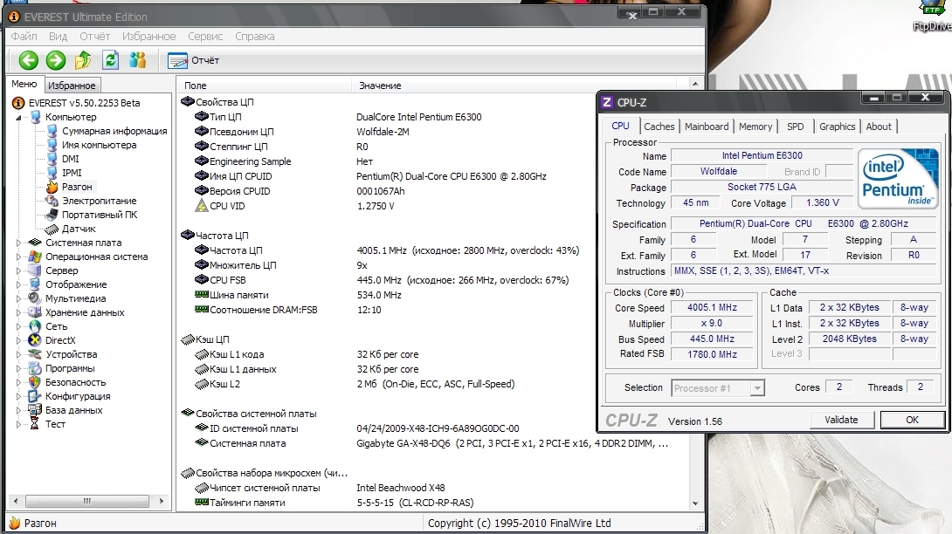Select Электропитание tree item
This screenshot has width=952, height=534.
pos(99,201)
